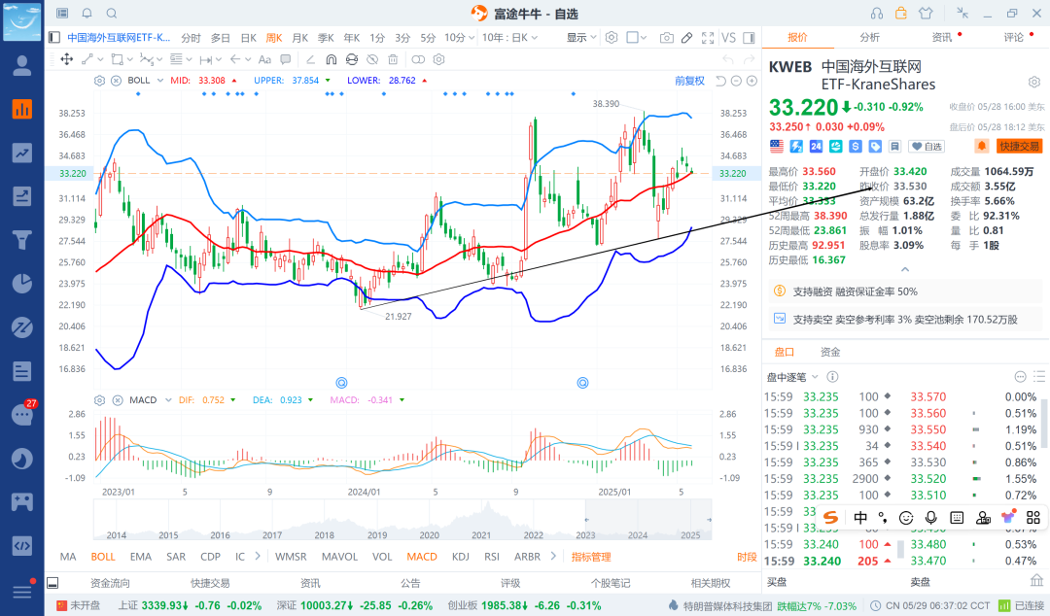Open MACD indicator settings gear
This screenshot has width=1050, height=616.
pyautogui.click(x=100, y=399)
